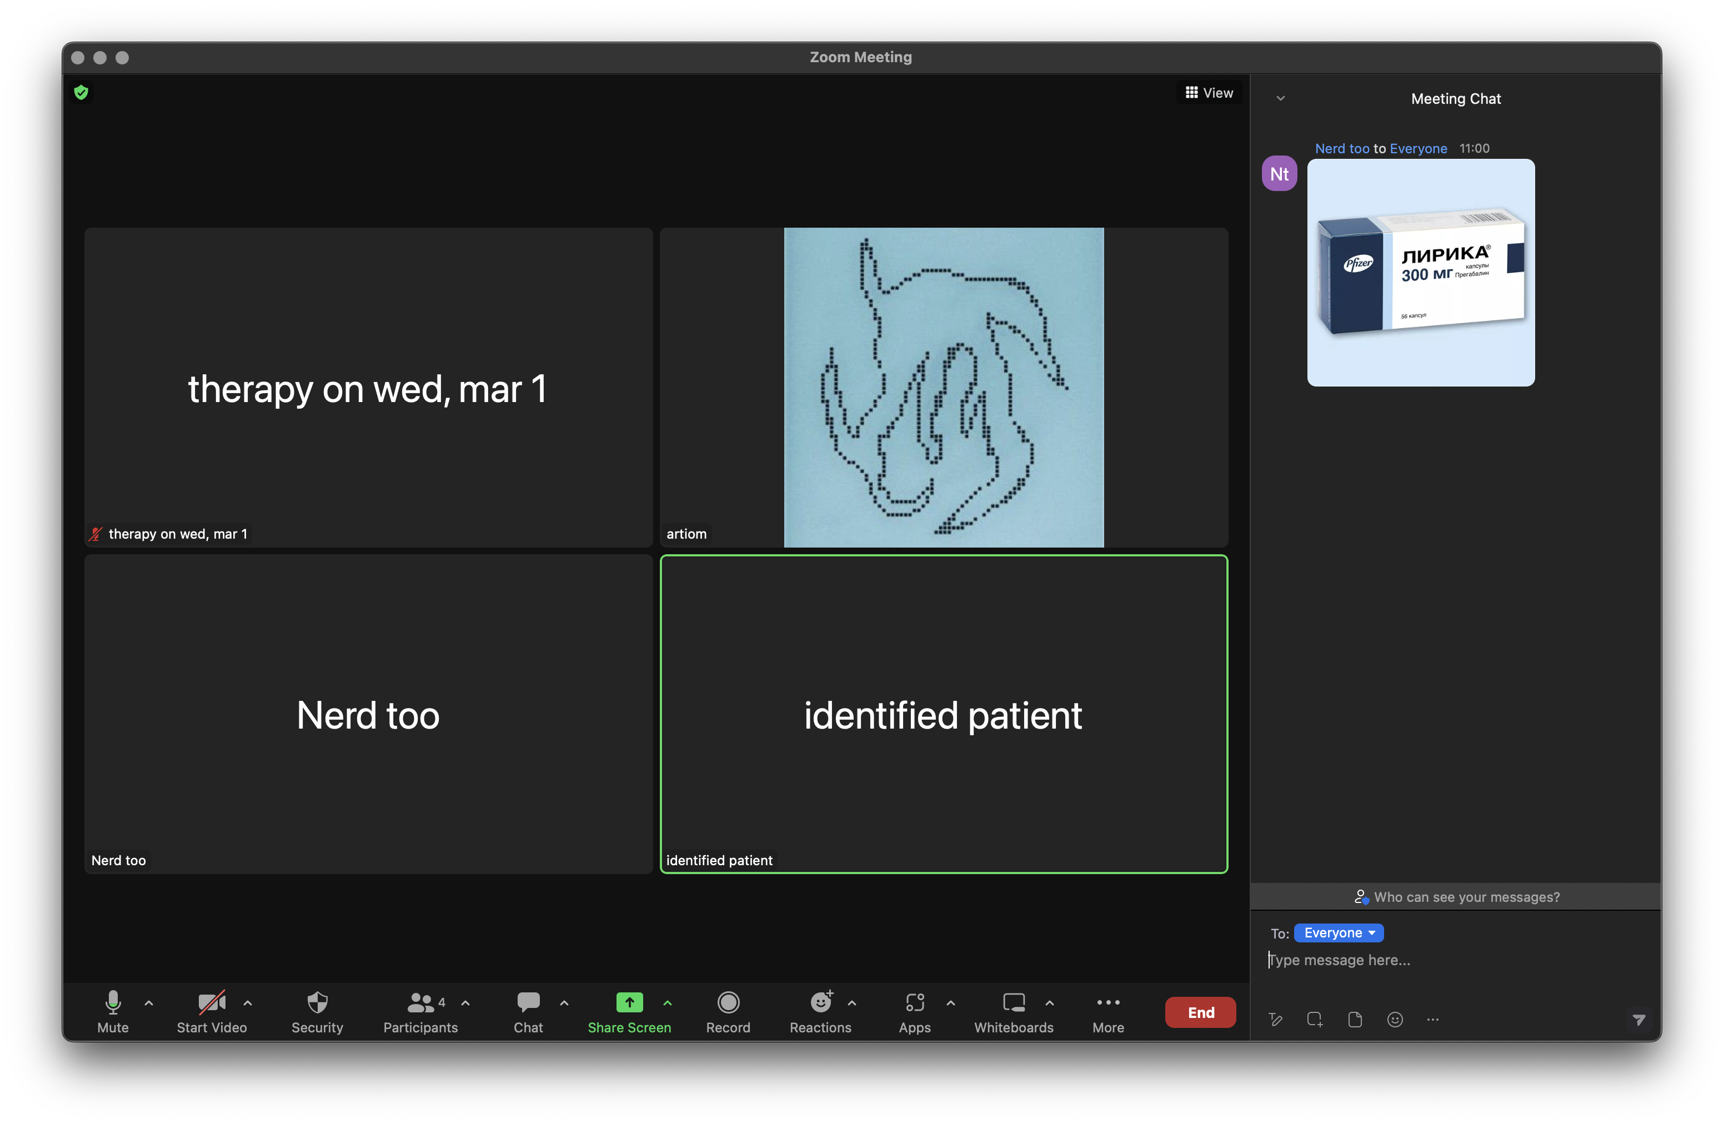Click Everyone recipient link in chat message

pyautogui.click(x=1419, y=148)
